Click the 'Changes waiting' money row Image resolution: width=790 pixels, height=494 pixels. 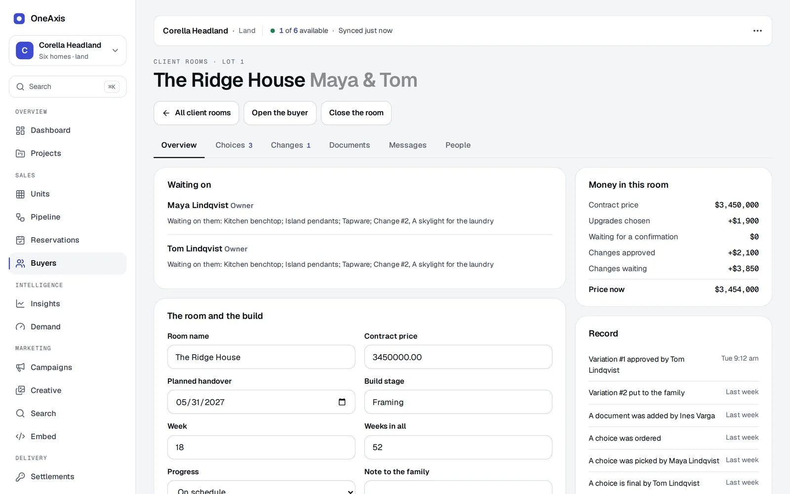pos(673,269)
